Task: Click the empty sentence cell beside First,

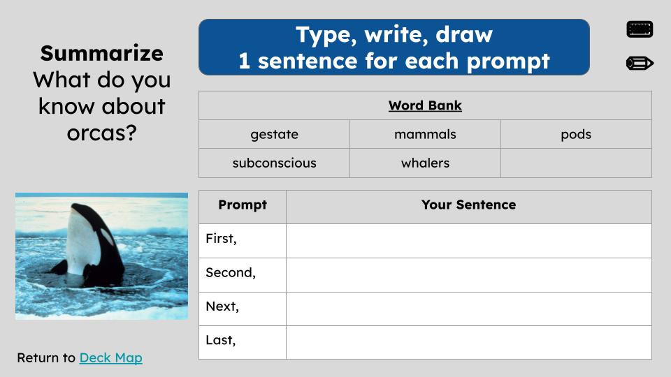Action: coord(468,241)
